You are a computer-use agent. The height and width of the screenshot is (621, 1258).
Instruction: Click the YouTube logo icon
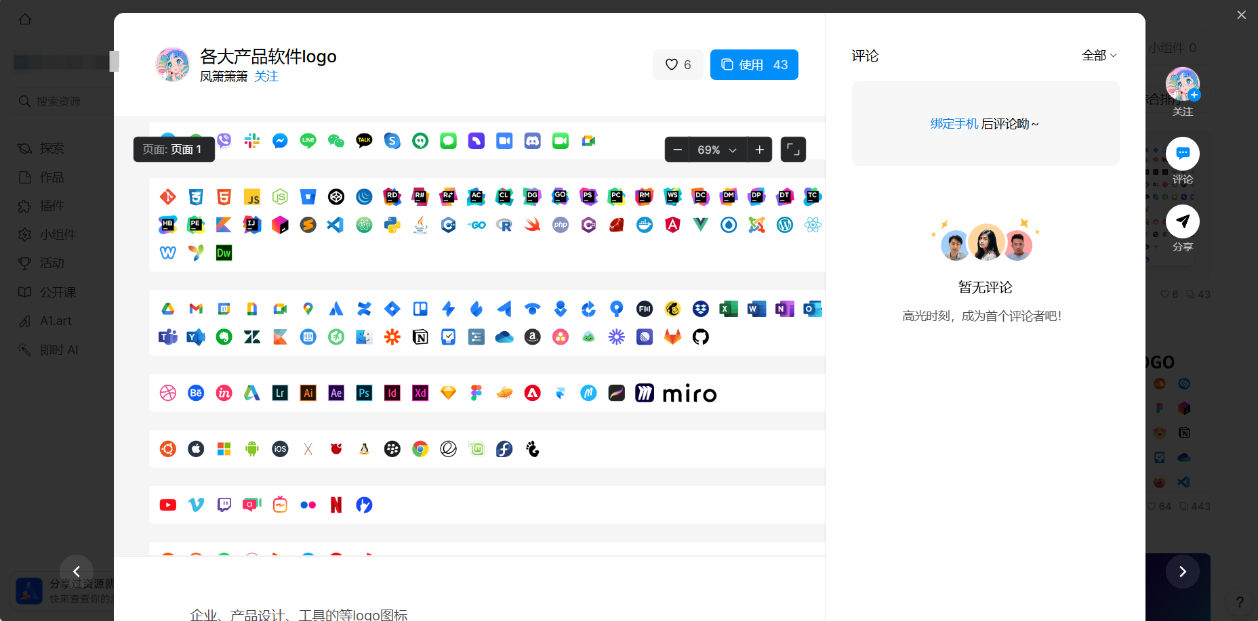coord(168,505)
